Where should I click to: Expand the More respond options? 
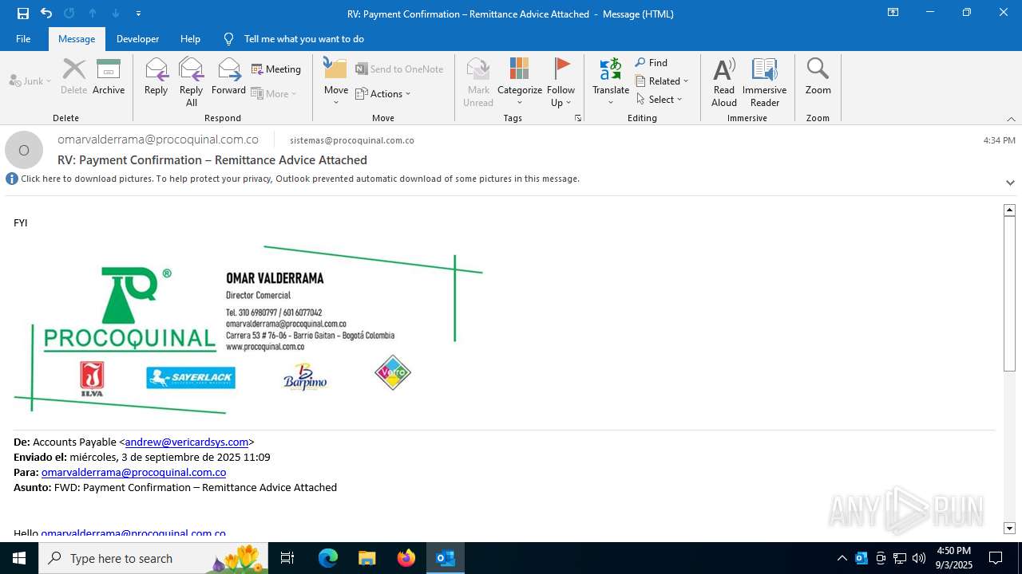(274, 93)
